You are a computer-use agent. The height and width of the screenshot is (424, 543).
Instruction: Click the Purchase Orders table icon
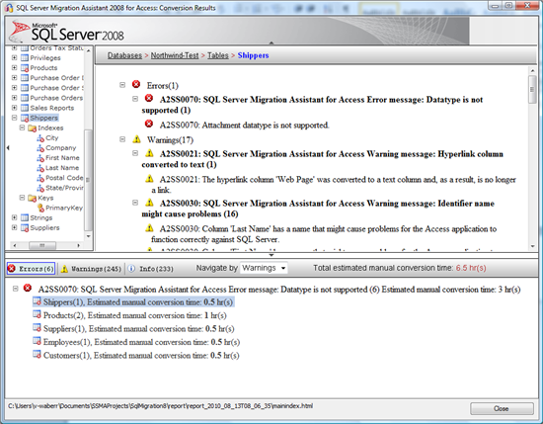point(25,98)
